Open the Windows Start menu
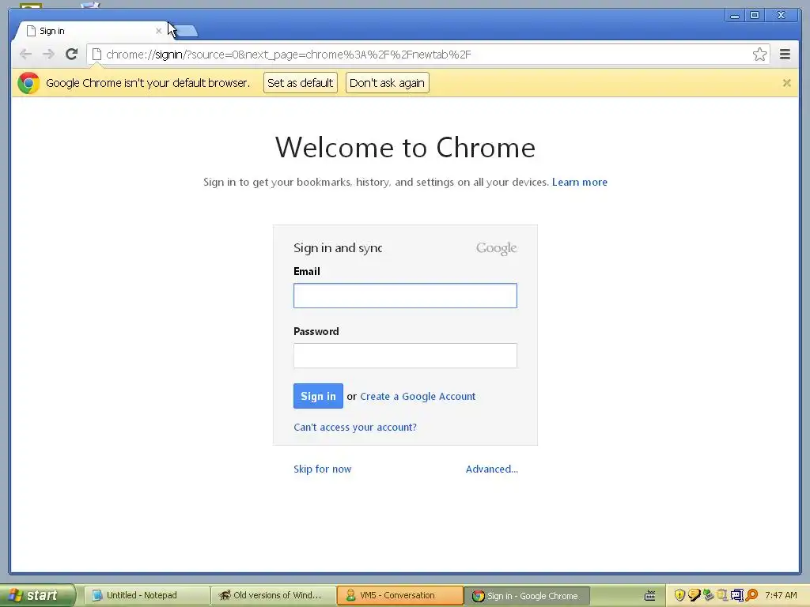Image resolution: width=810 pixels, height=607 pixels. tap(37, 595)
